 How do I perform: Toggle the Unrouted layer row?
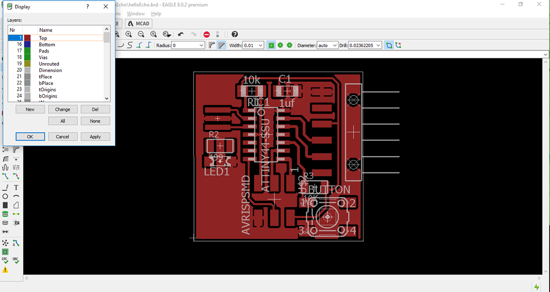pos(56,64)
